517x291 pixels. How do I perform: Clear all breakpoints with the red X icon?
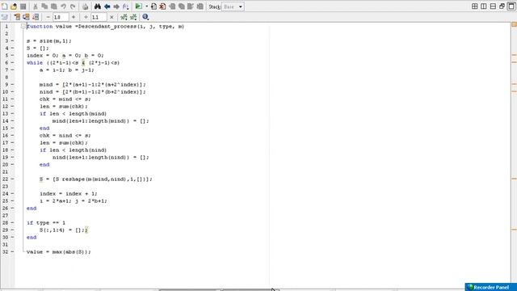click(162, 6)
